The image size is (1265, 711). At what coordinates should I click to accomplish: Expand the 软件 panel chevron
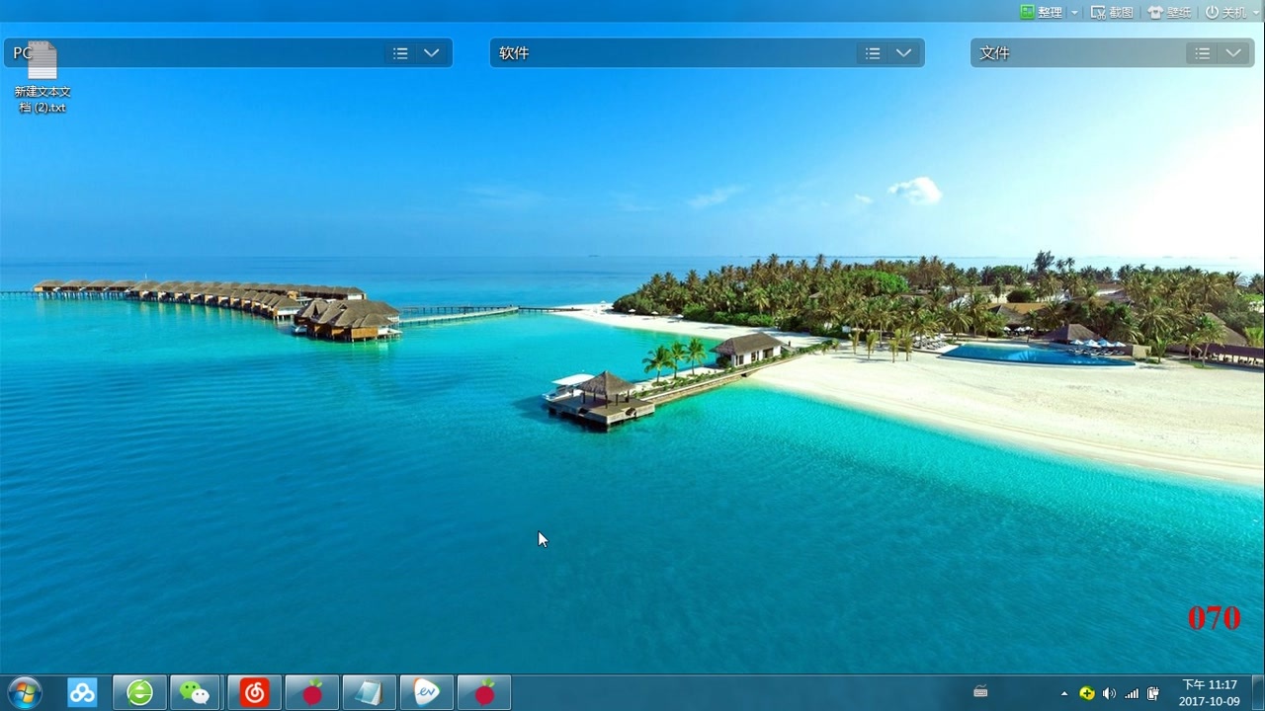point(903,53)
